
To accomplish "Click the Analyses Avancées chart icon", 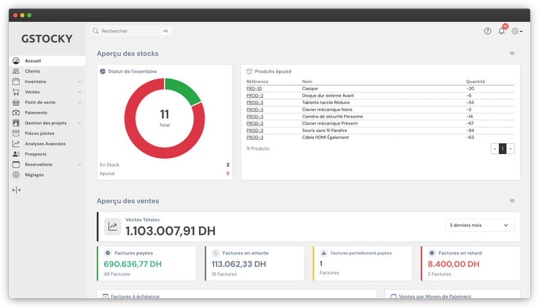I will pyautogui.click(x=16, y=143).
